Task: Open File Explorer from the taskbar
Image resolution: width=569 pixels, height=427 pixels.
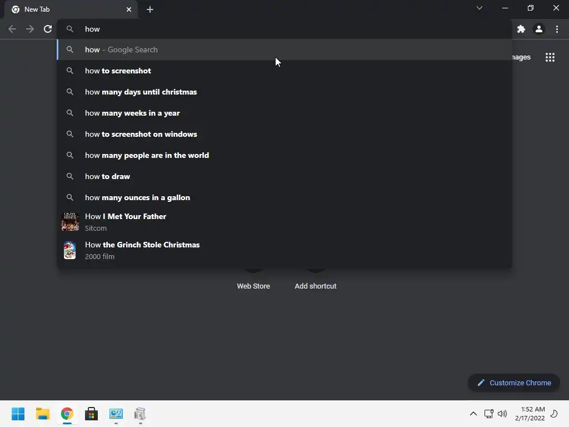Action: 42,414
